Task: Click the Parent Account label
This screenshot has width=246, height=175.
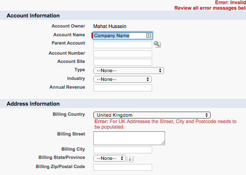Action: [x=68, y=43]
